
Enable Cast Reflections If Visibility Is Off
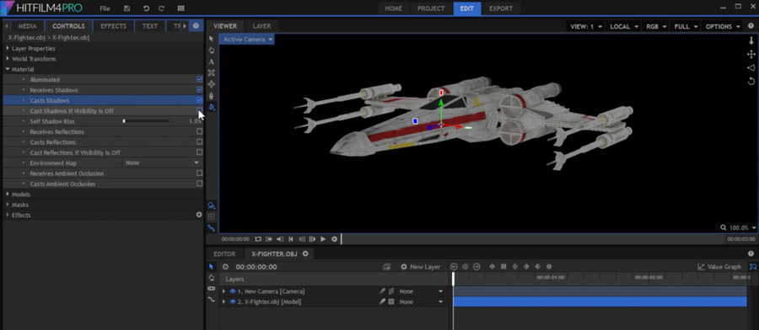199,152
